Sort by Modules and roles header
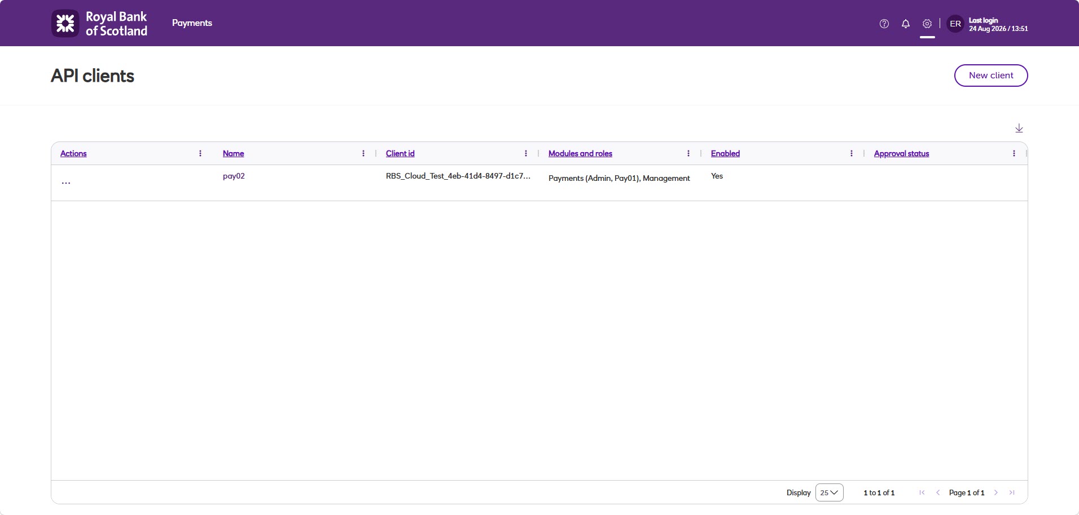 pos(580,153)
